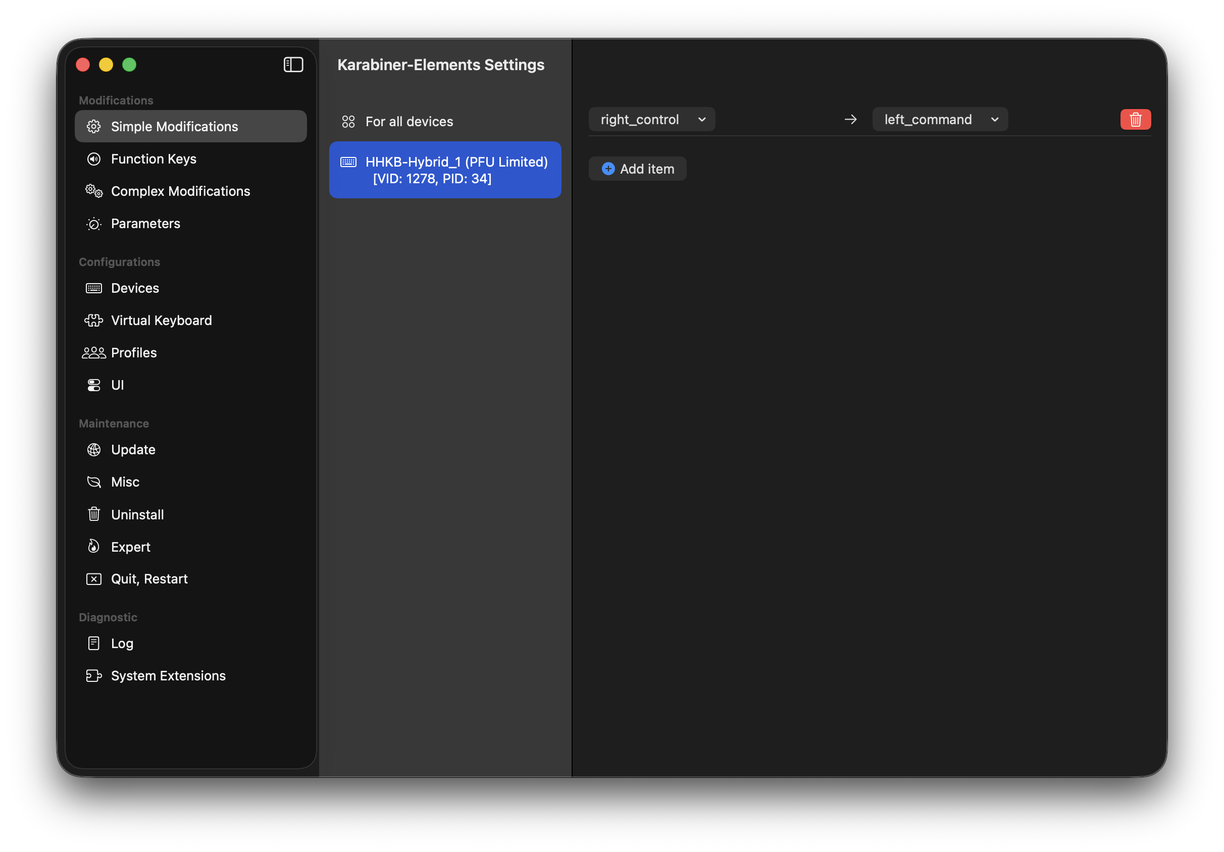1224x852 pixels.
Task: Show Virtual Keyboard settings
Action: click(191, 320)
